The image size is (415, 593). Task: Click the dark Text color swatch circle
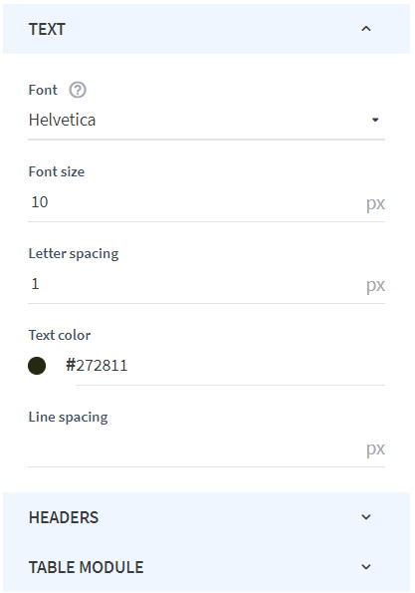[37, 366]
